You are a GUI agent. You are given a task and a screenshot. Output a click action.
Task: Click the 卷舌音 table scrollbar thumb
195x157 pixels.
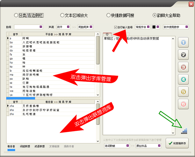point(98,114)
